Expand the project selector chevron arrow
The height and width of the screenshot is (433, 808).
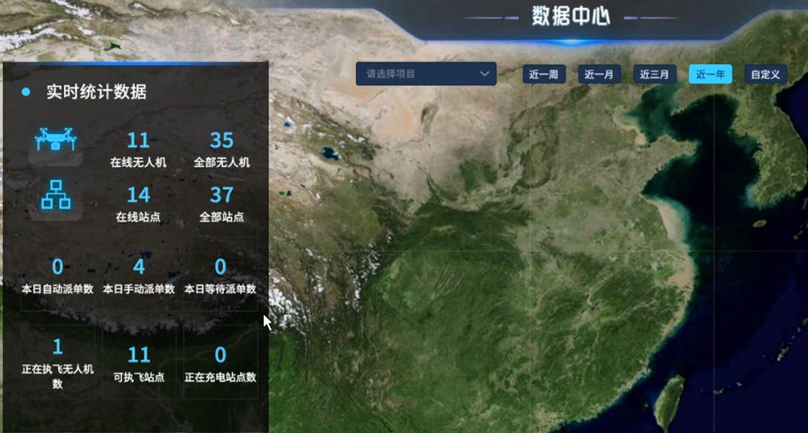485,74
